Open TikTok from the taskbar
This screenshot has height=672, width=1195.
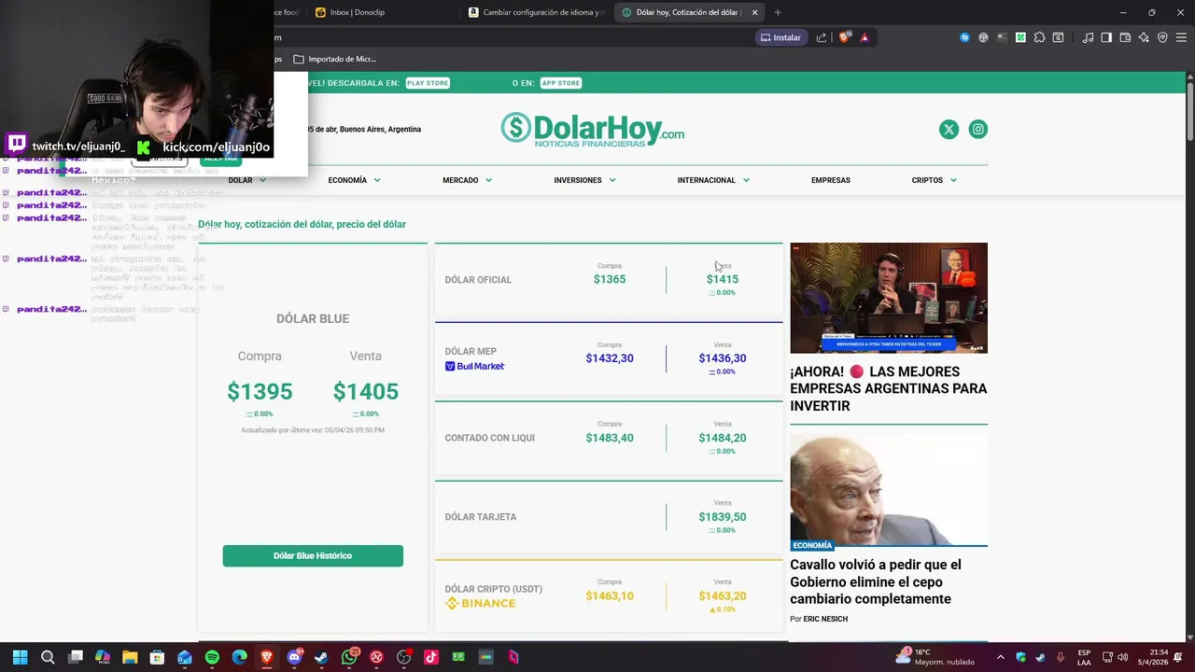coord(431,657)
